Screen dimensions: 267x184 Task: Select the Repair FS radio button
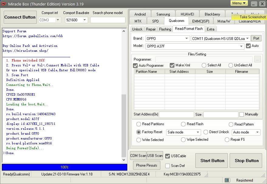pyautogui.click(x=227, y=140)
